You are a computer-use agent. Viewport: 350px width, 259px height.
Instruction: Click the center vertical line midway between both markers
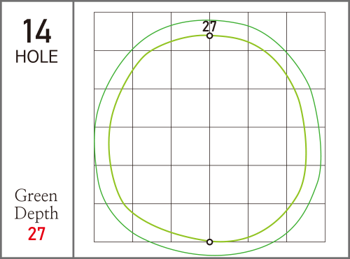[x=210, y=139]
